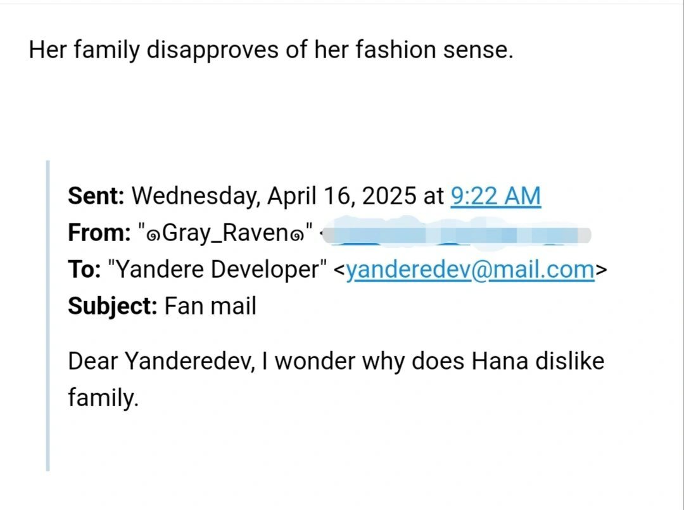The image size is (684, 510).
Task: Click the swirl symbol after Gray_Raven
Action: 295,236
